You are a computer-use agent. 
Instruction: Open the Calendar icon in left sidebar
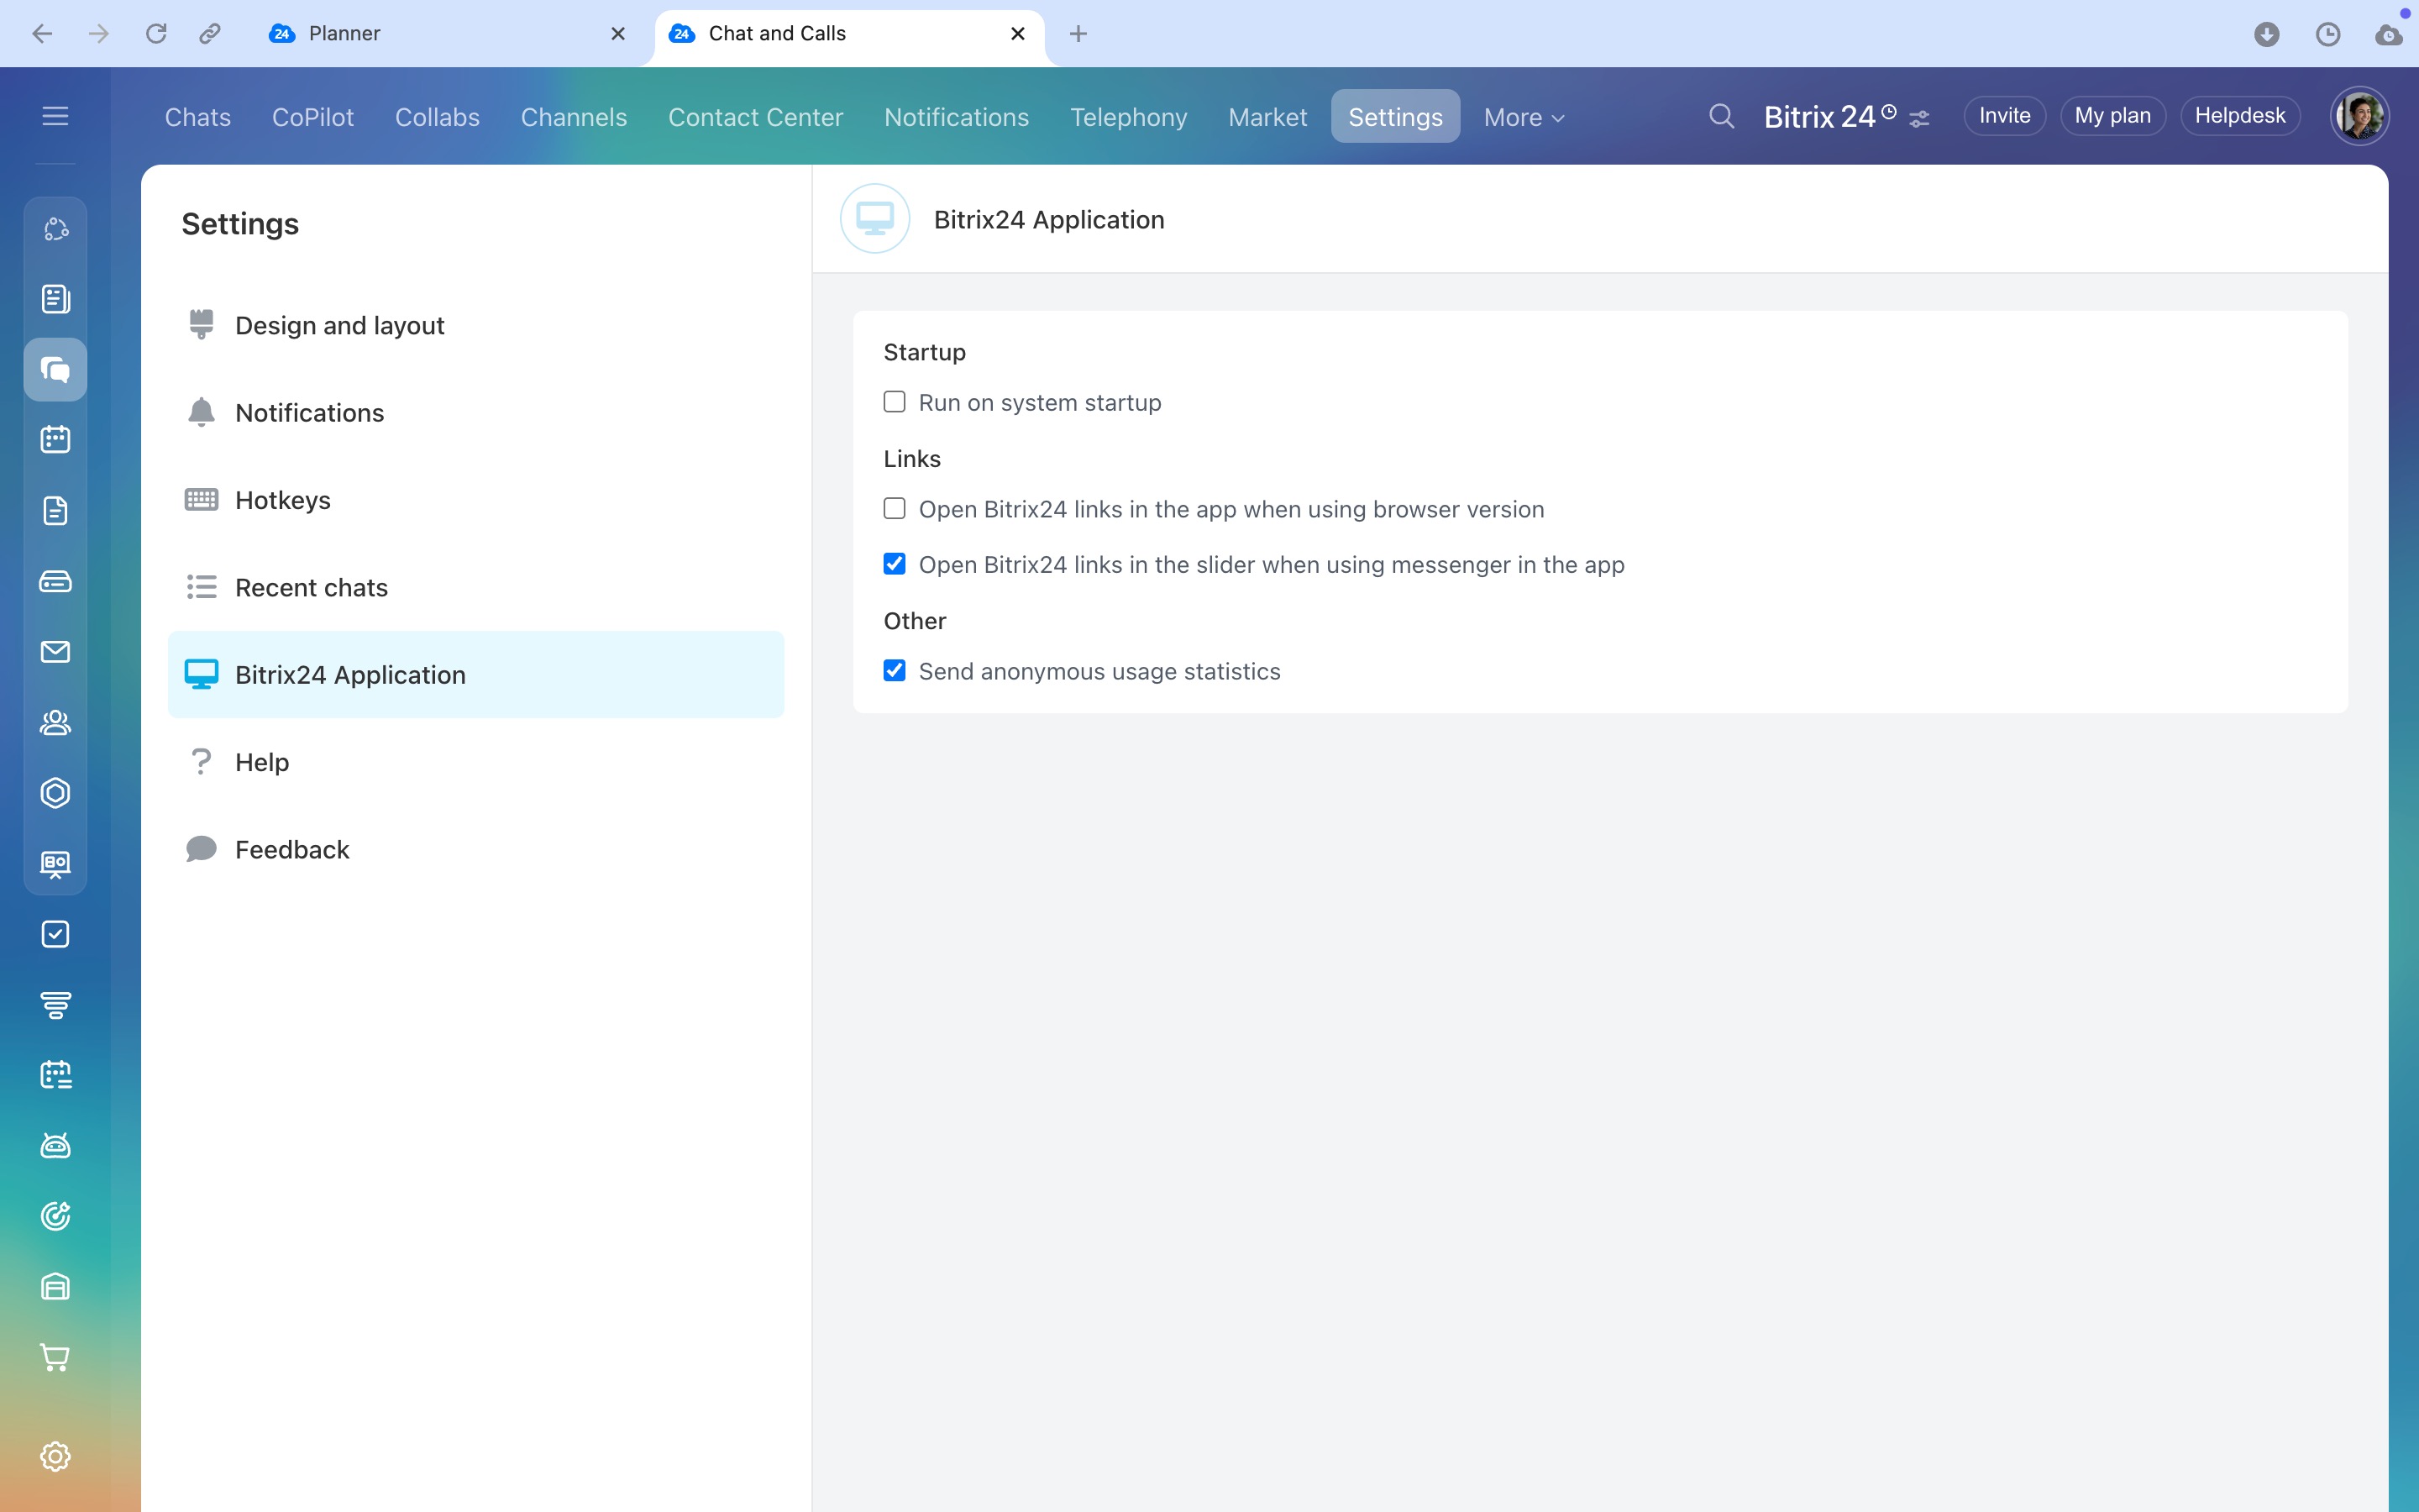55,439
